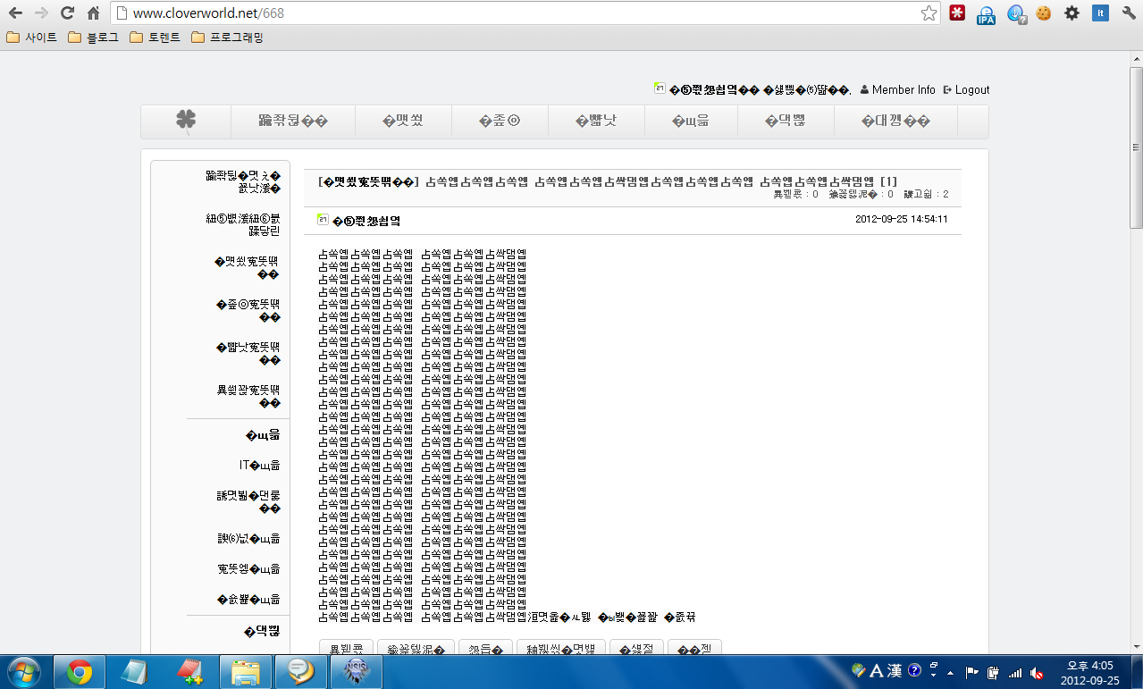Screen dimensions: 1143x689
Task: Bookmark this page with the star
Action: click(x=929, y=13)
